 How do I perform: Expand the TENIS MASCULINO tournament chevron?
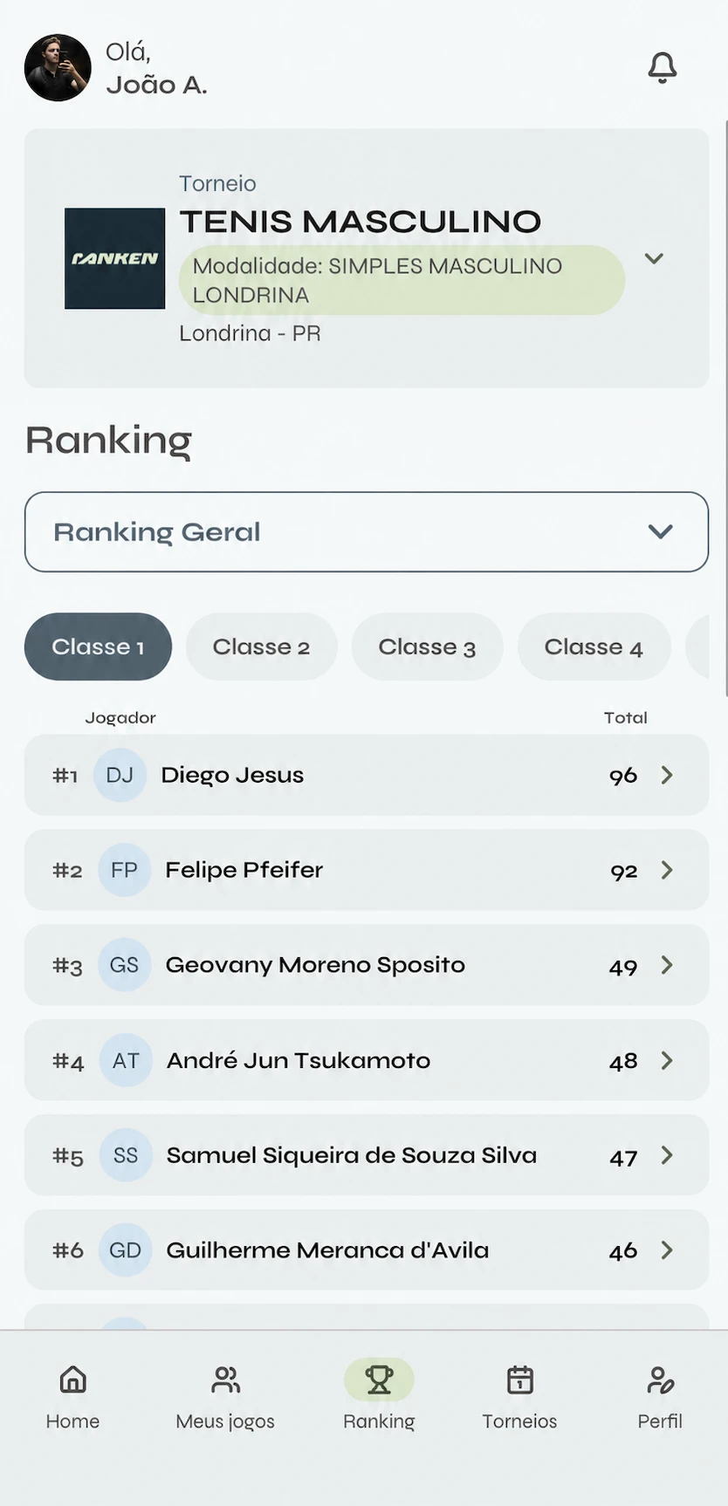point(654,258)
